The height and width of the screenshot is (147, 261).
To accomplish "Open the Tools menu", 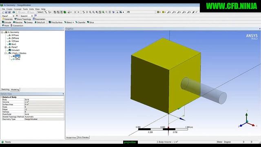I will click(x=25, y=9).
